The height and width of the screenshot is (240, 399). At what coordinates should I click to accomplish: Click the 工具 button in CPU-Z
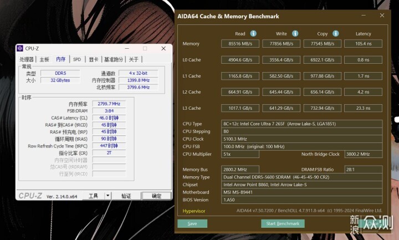click(x=94, y=196)
